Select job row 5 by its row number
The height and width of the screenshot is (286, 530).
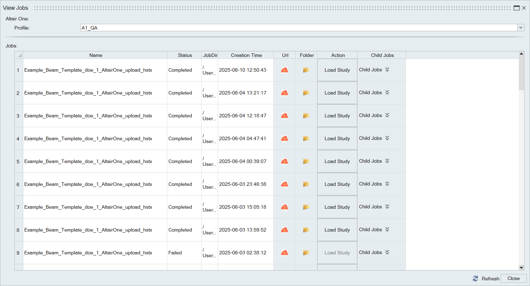point(18,161)
